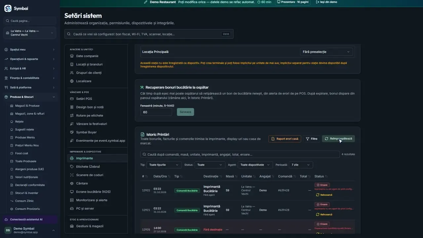Click the Imprimante printer icon

pos(72,158)
